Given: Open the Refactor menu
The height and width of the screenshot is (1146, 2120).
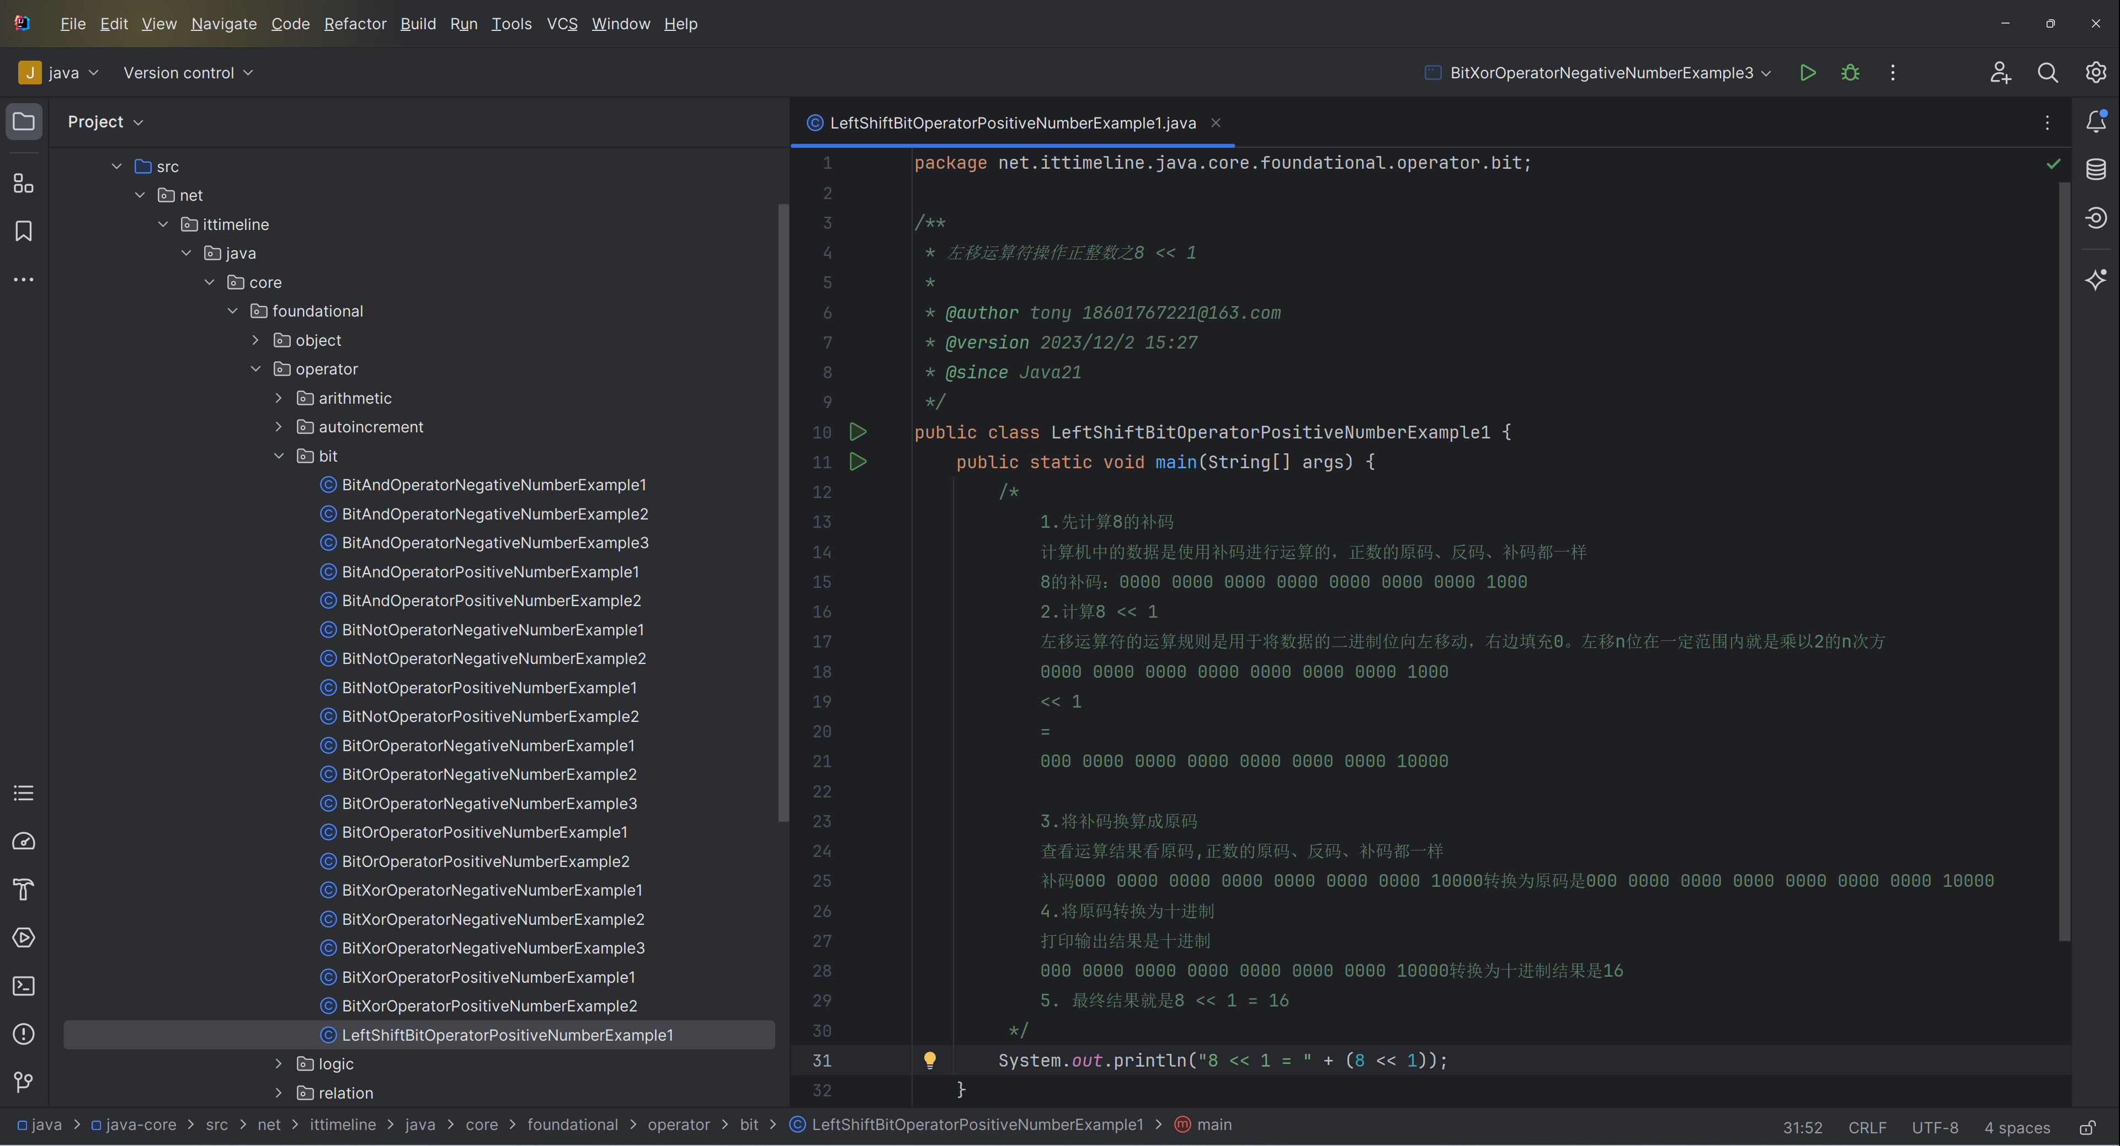Looking at the screenshot, I should [x=355, y=24].
